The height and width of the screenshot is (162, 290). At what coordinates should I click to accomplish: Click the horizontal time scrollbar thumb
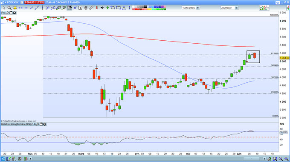point(251,159)
